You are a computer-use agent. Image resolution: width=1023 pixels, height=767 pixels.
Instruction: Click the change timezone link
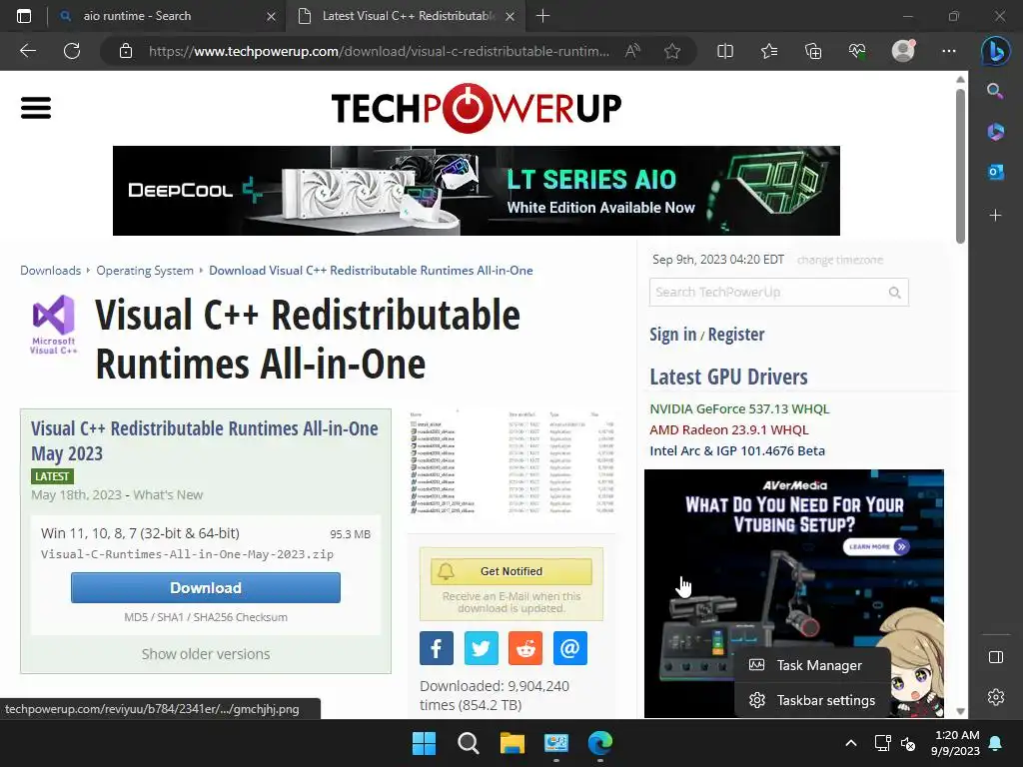tap(839, 260)
